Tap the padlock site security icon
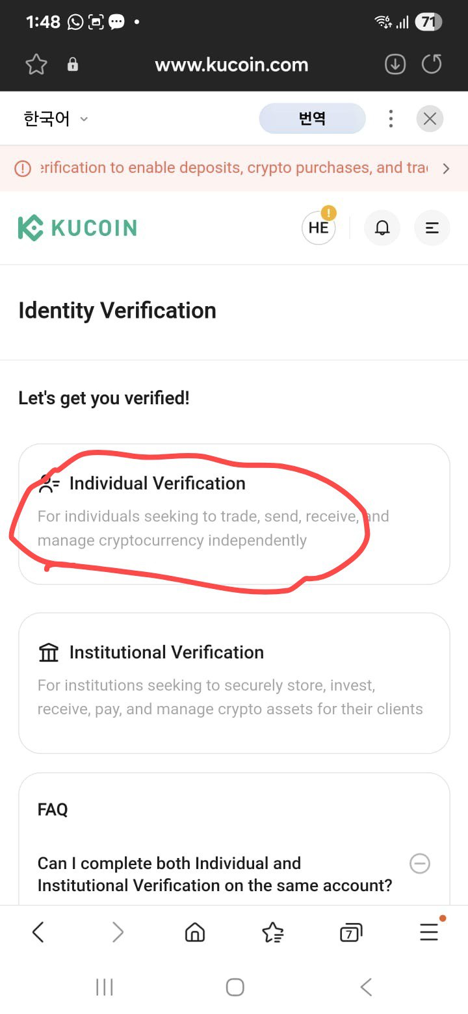Image resolution: width=468 pixels, height=1014 pixels. pos(73,64)
